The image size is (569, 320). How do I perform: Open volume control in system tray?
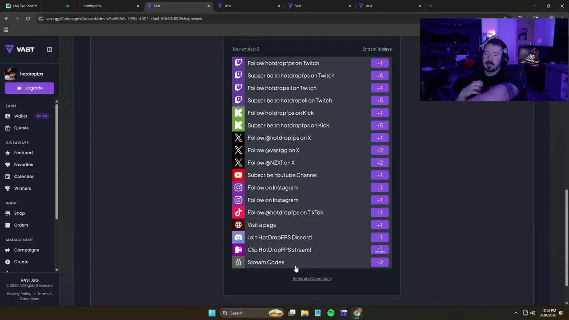pyautogui.click(x=533, y=313)
